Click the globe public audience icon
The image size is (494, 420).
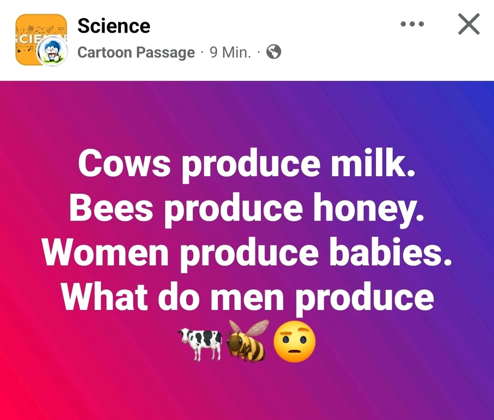273,52
